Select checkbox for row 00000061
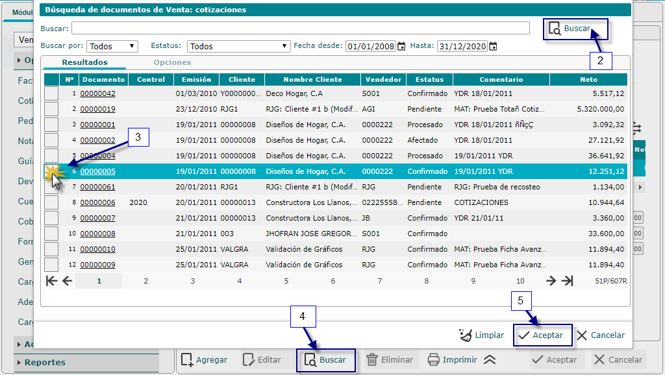 coord(51,187)
